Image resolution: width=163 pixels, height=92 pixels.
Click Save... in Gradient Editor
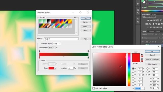pos(86,30)
